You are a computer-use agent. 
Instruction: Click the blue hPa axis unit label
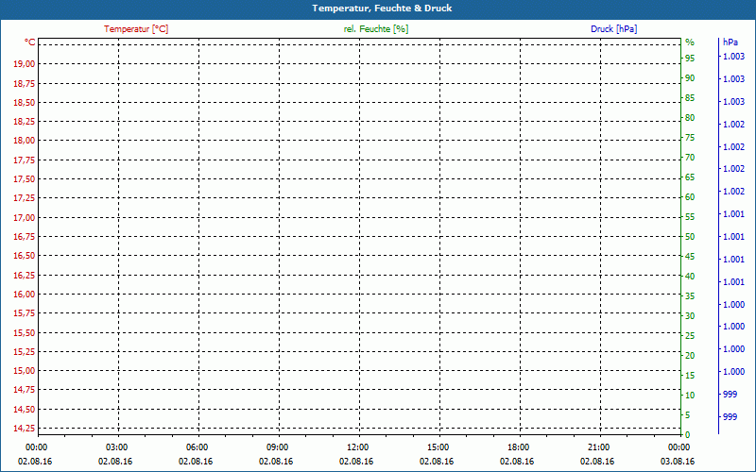click(x=730, y=42)
